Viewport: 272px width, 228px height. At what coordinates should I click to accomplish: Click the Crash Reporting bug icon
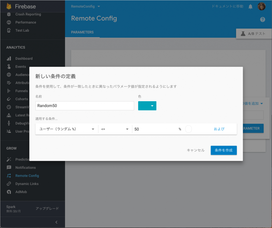click(9, 14)
